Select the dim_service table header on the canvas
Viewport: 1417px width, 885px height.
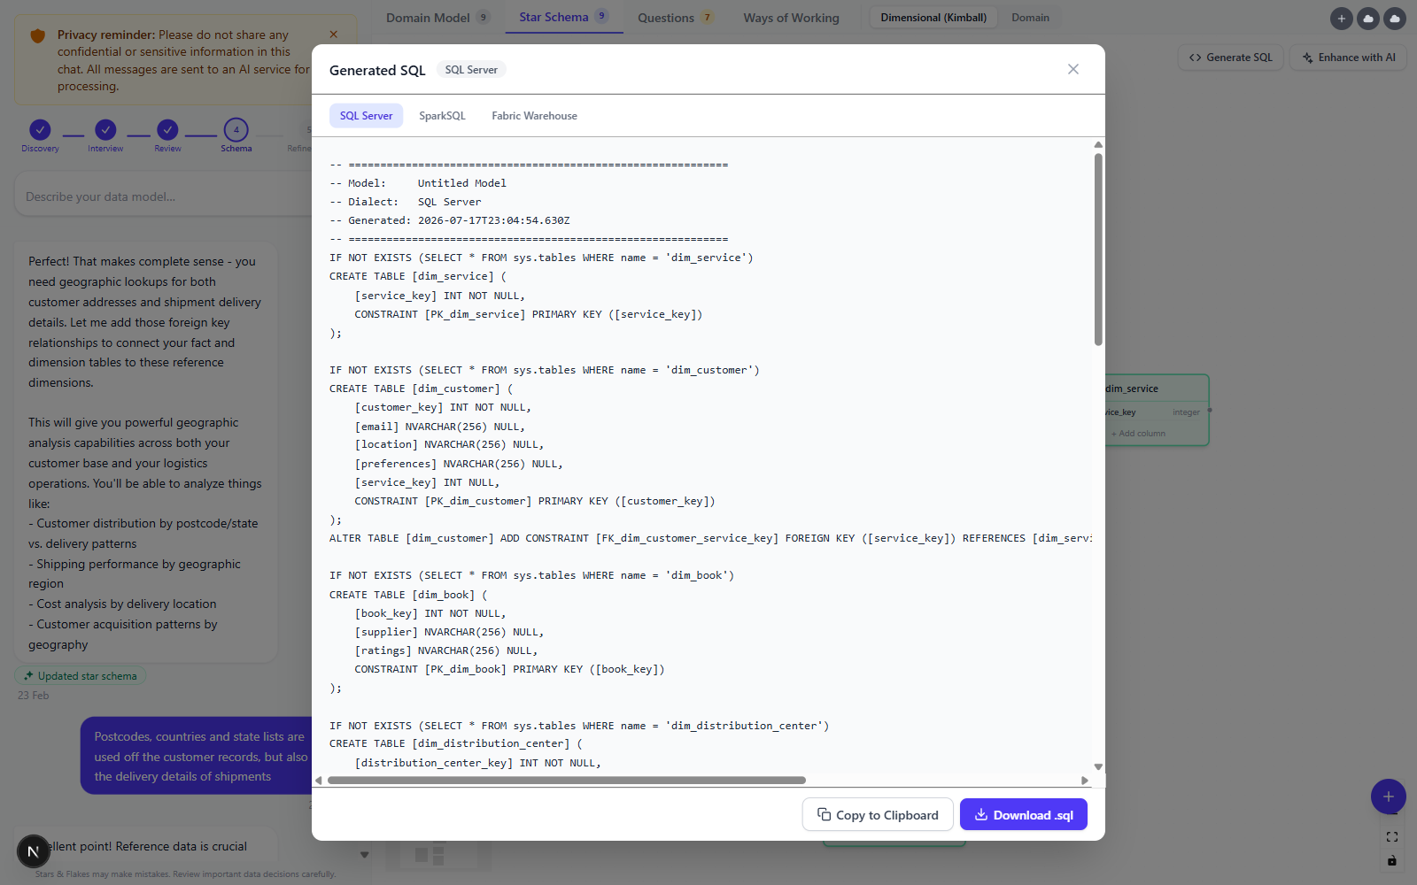[x=1156, y=389]
